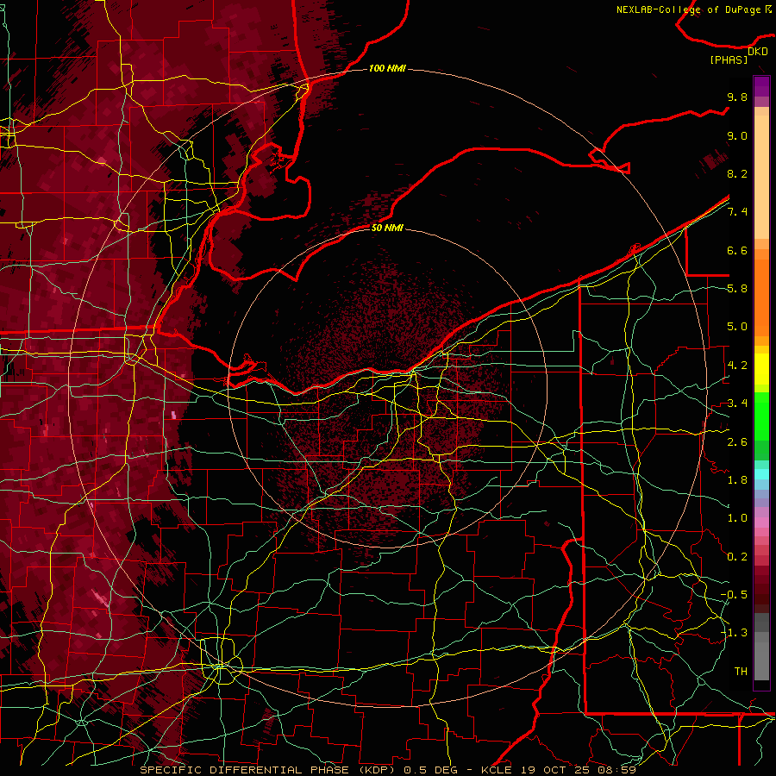The height and width of the screenshot is (776, 776).
Task: Click the 9.8 scale value
Action: click(737, 97)
